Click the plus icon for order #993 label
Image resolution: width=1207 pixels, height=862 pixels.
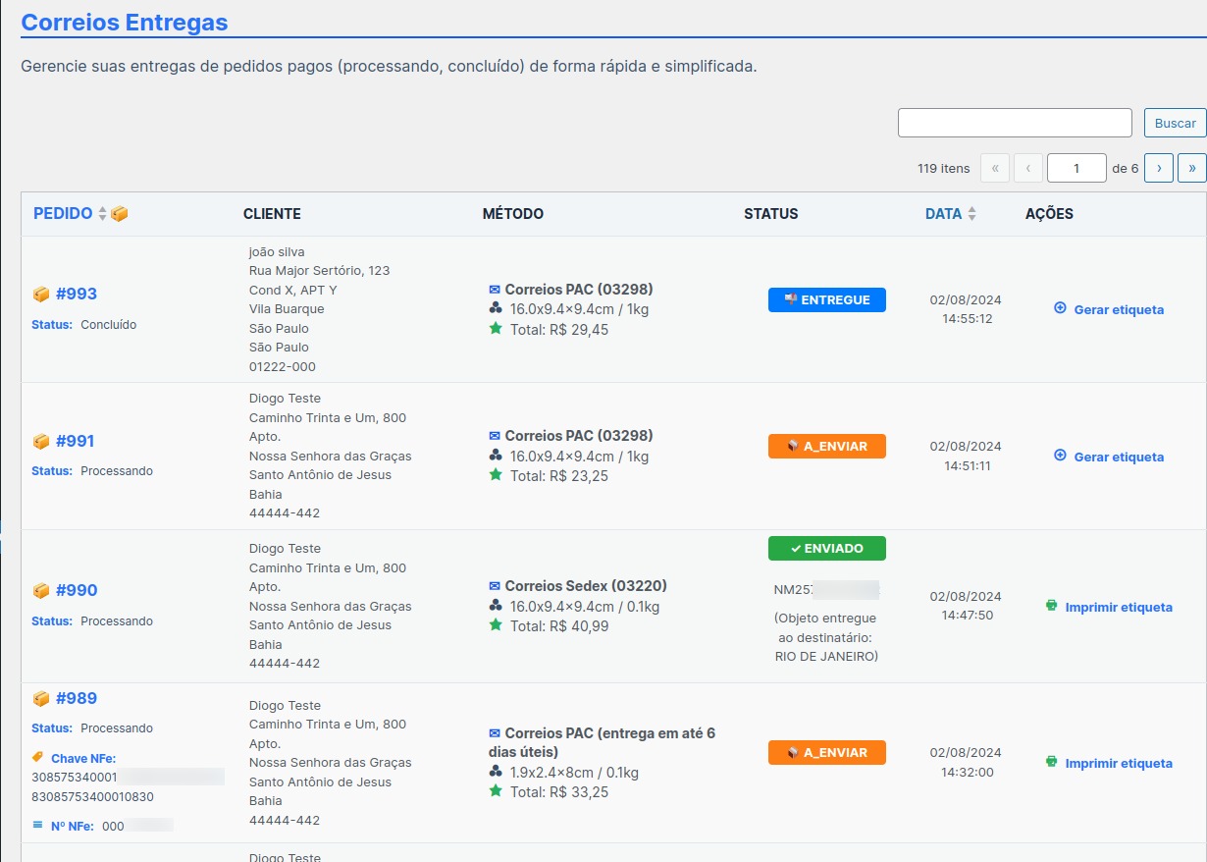pos(1060,308)
